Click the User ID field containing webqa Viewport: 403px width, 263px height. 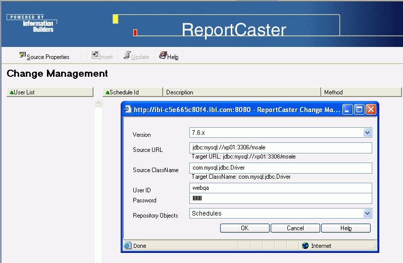pos(281,188)
